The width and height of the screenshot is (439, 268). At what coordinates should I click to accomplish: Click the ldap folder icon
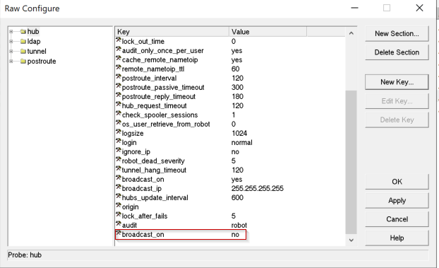coord(23,42)
